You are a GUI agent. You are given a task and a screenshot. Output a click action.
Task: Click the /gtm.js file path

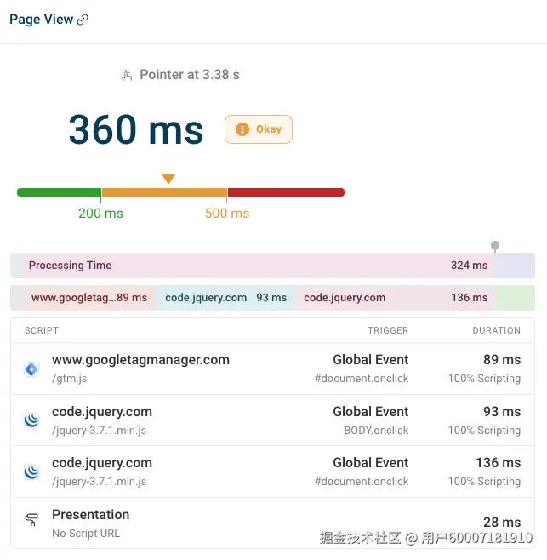tap(69, 379)
